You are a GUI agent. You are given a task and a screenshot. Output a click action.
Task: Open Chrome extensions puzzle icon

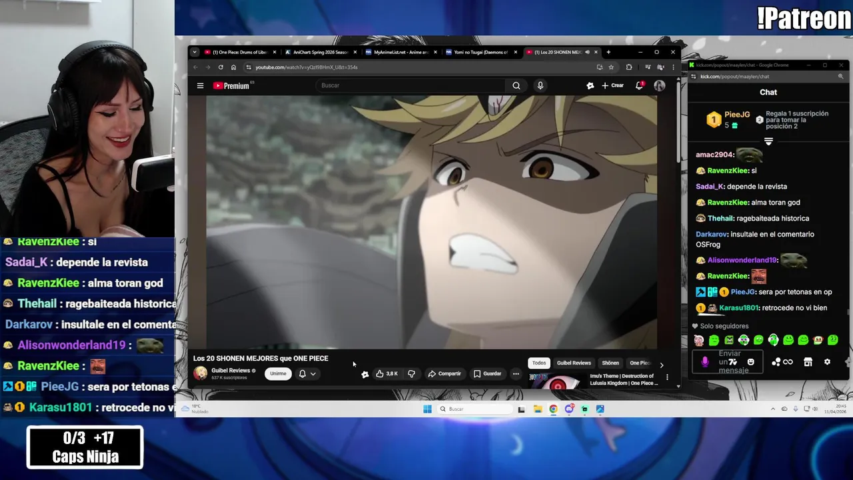coord(628,67)
